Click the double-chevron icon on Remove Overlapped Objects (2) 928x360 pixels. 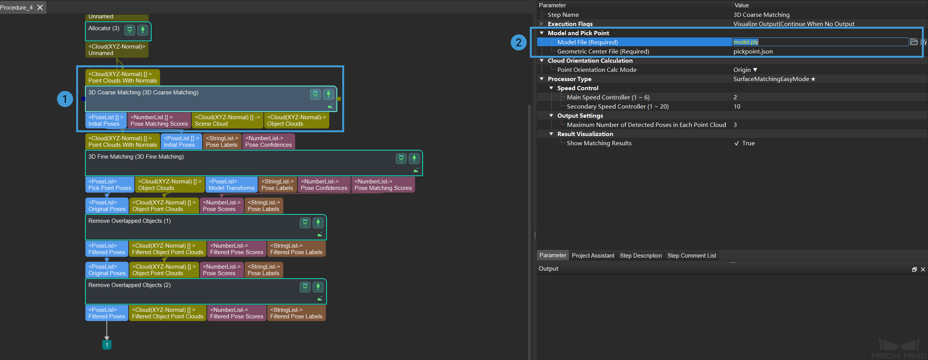[305, 287]
